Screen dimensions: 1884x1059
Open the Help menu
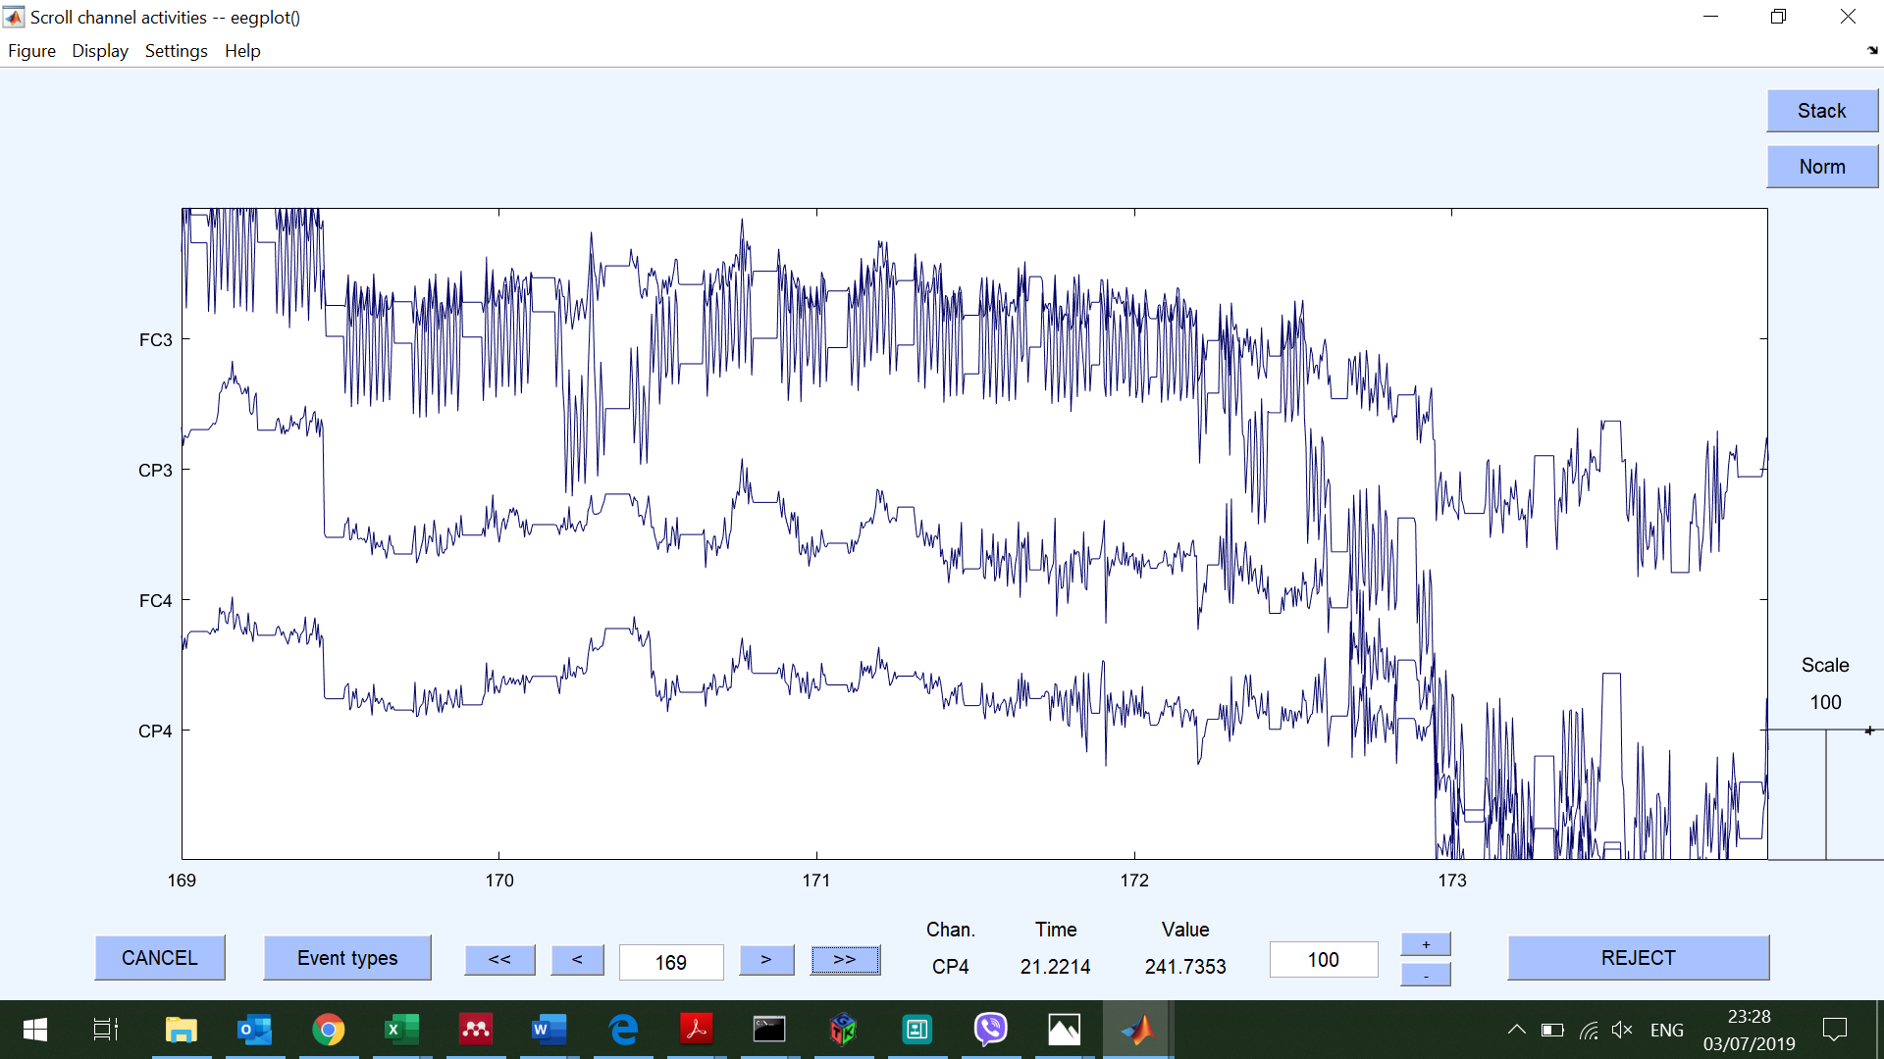(x=242, y=51)
